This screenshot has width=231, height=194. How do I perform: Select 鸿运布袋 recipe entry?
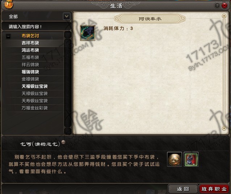coord(30,50)
